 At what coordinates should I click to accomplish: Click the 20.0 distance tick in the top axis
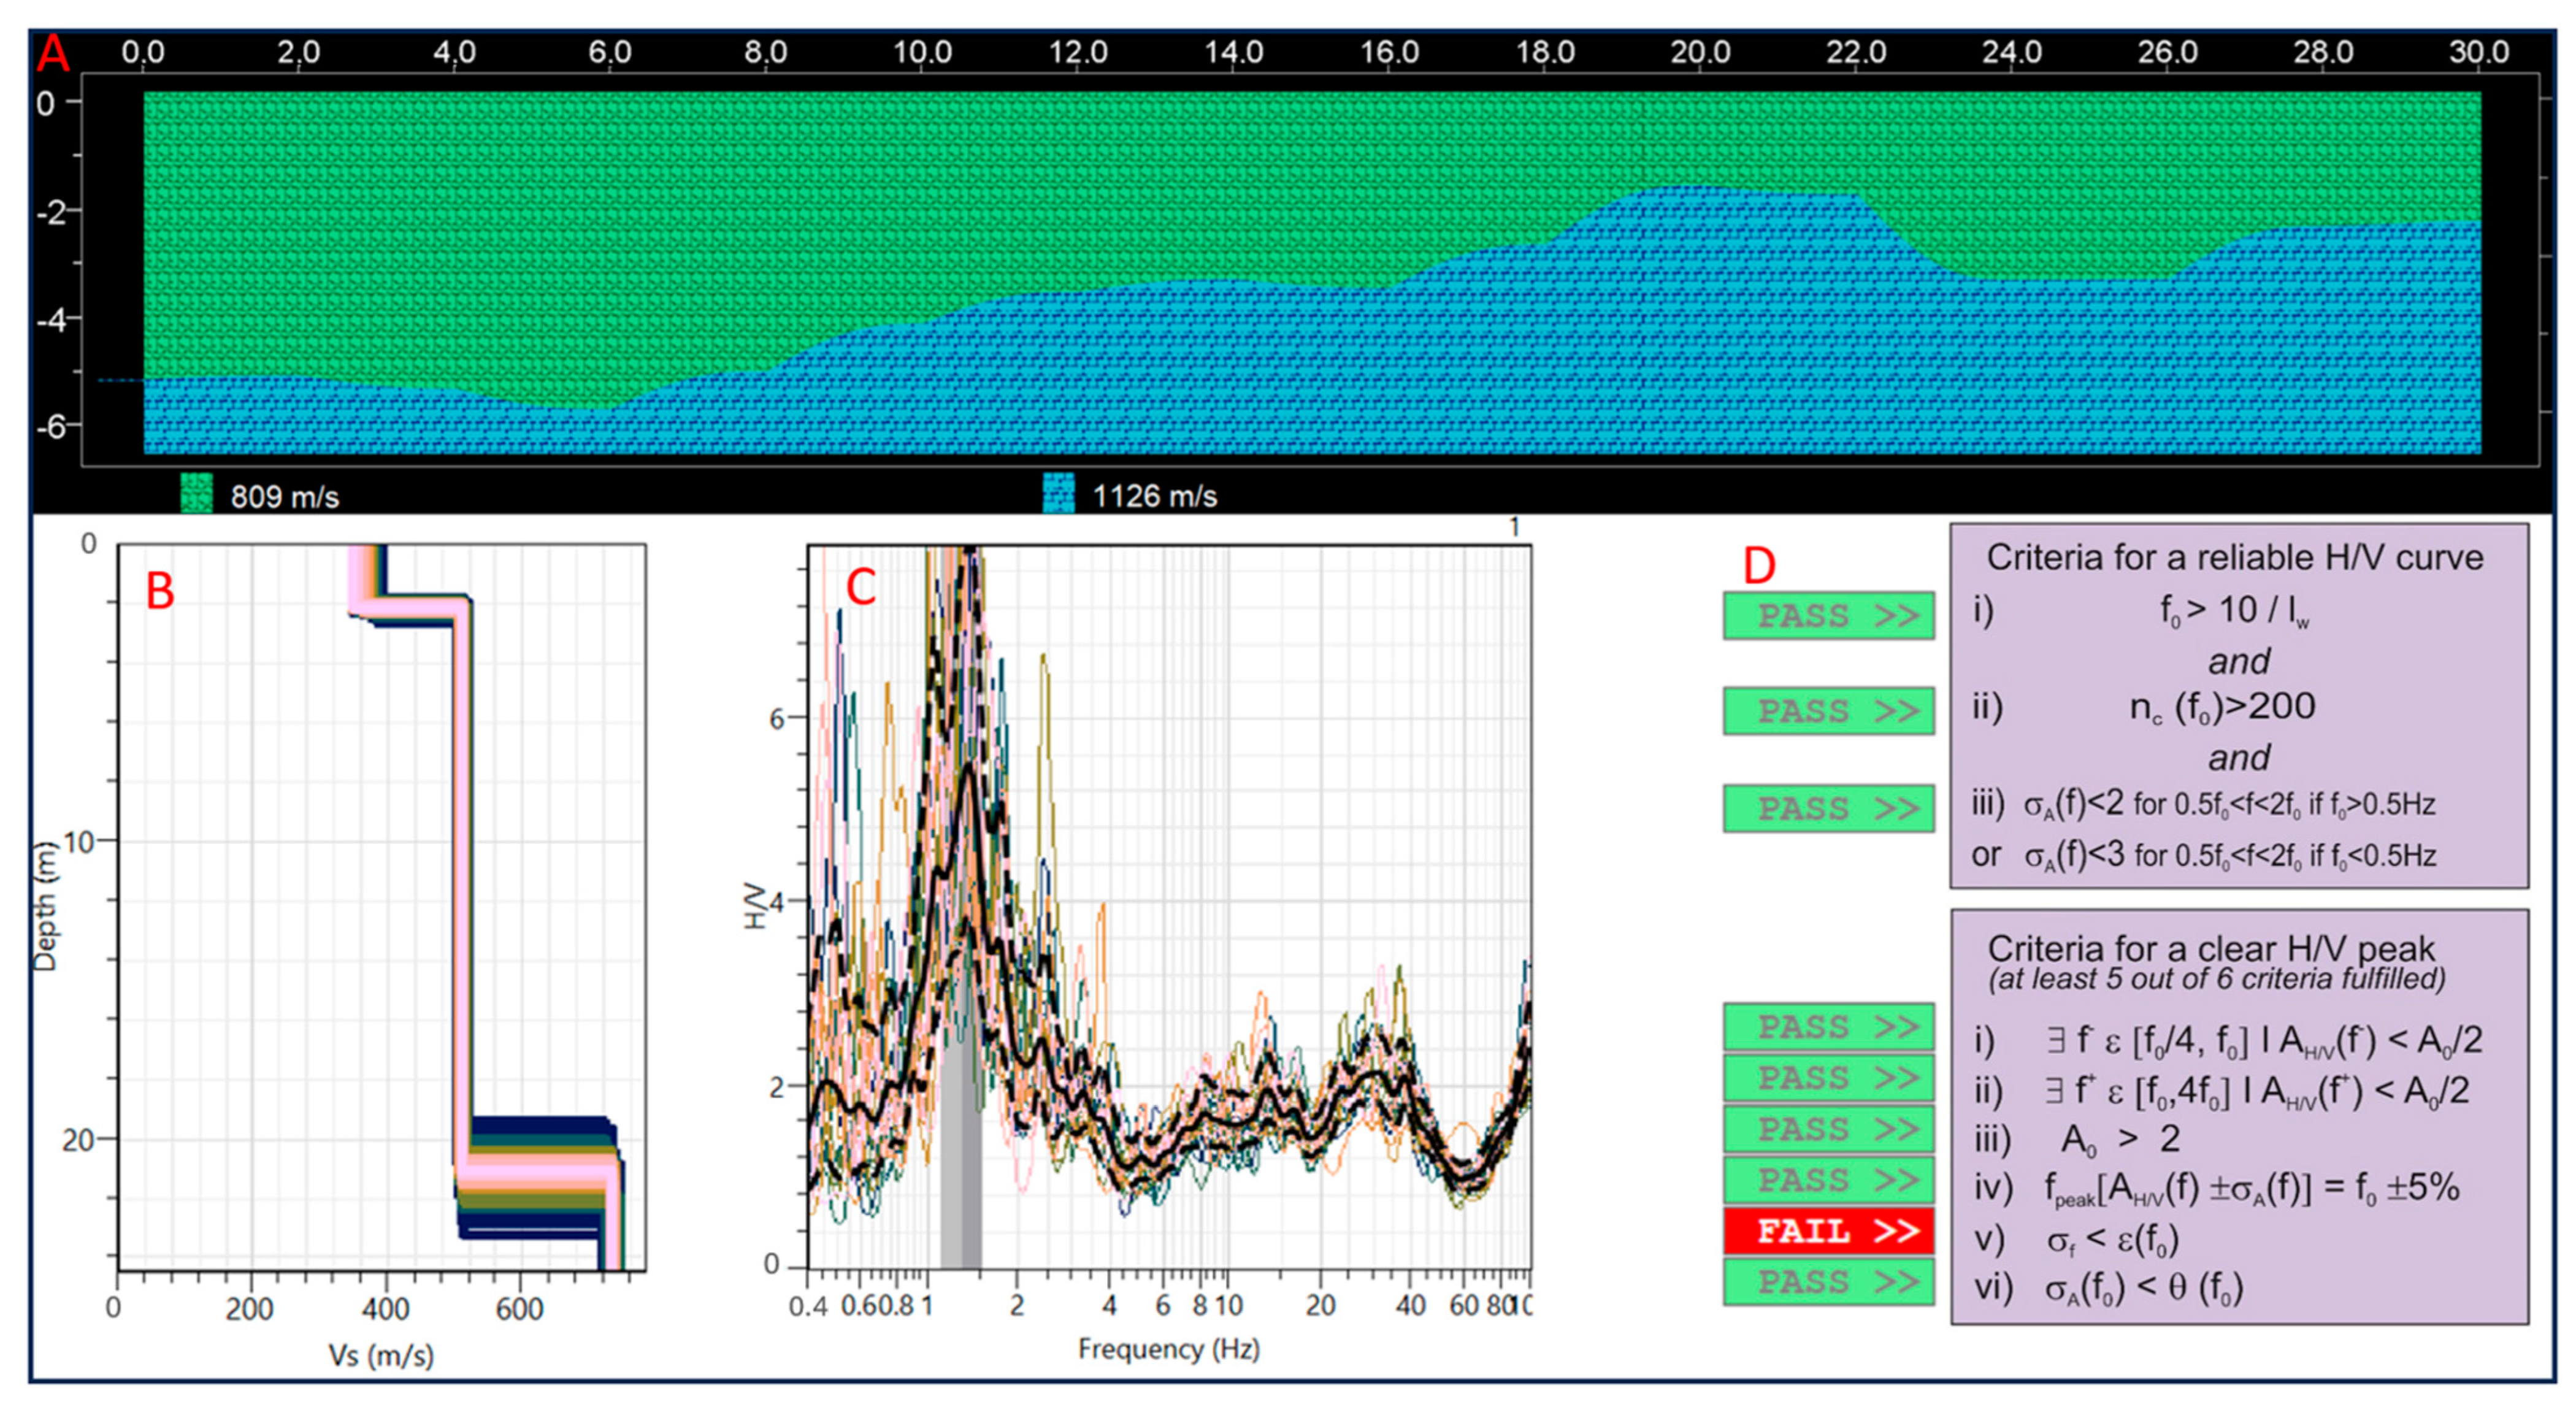pos(1700,52)
